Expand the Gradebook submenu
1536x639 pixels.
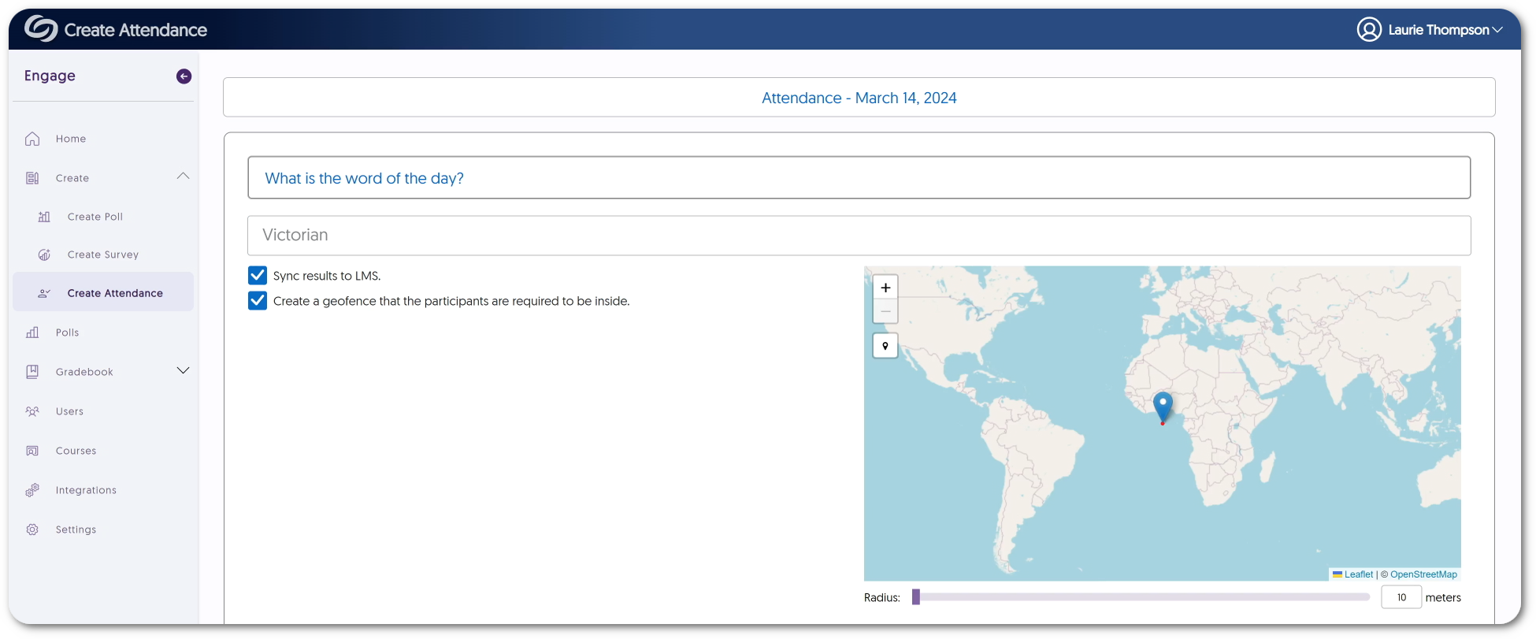(x=183, y=371)
